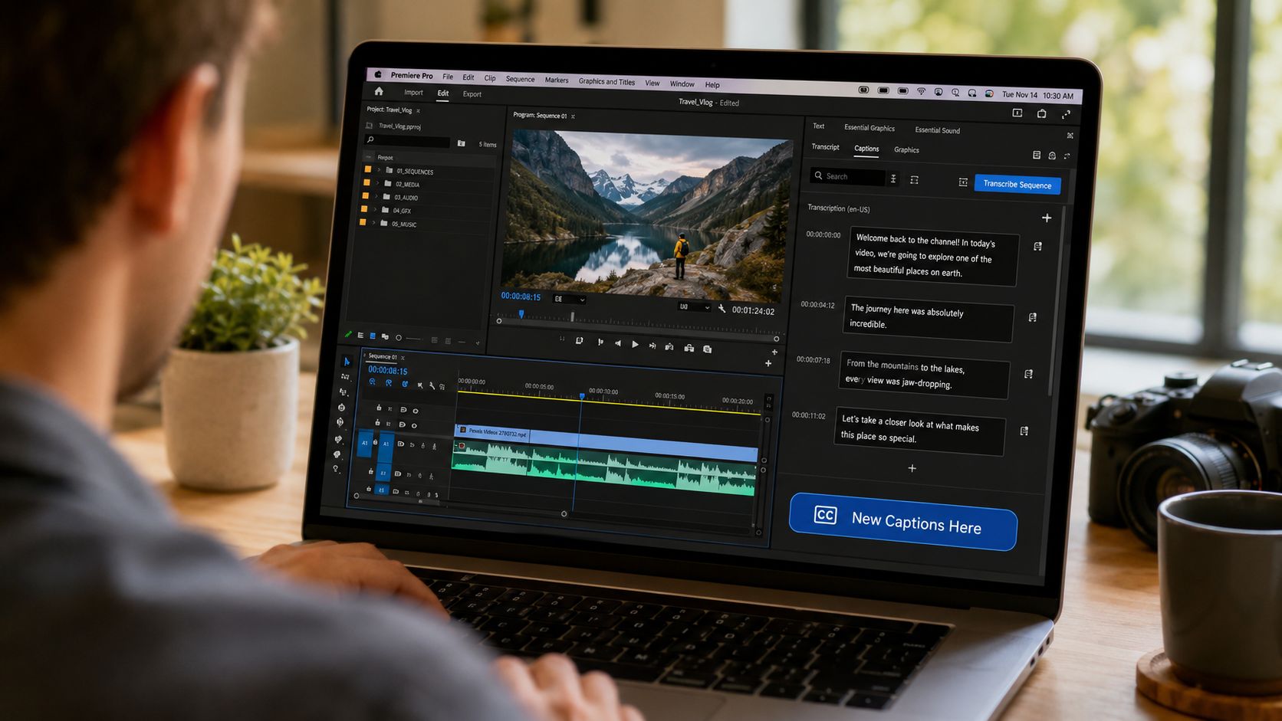Click the Wi-Fi icon in menu bar

point(921,91)
